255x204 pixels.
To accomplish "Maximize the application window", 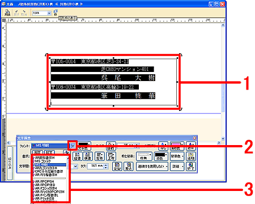I will click(217, 4).
